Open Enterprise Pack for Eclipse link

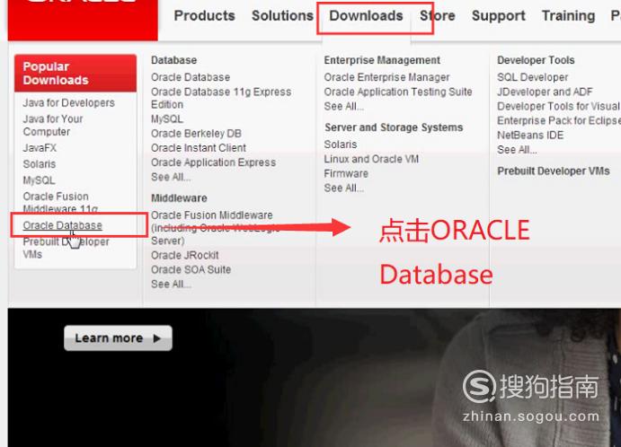pyautogui.click(x=559, y=120)
